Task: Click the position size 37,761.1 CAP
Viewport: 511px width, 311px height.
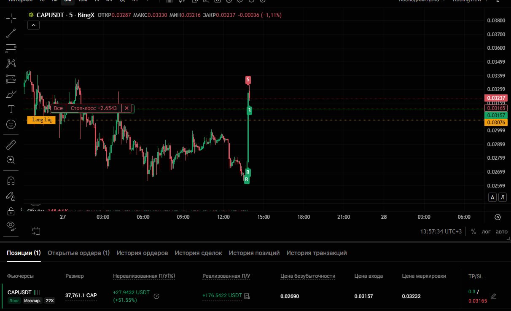Action: click(x=81, y=295)
